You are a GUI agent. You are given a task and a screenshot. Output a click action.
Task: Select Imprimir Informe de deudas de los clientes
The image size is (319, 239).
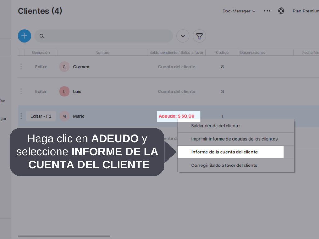234,139
